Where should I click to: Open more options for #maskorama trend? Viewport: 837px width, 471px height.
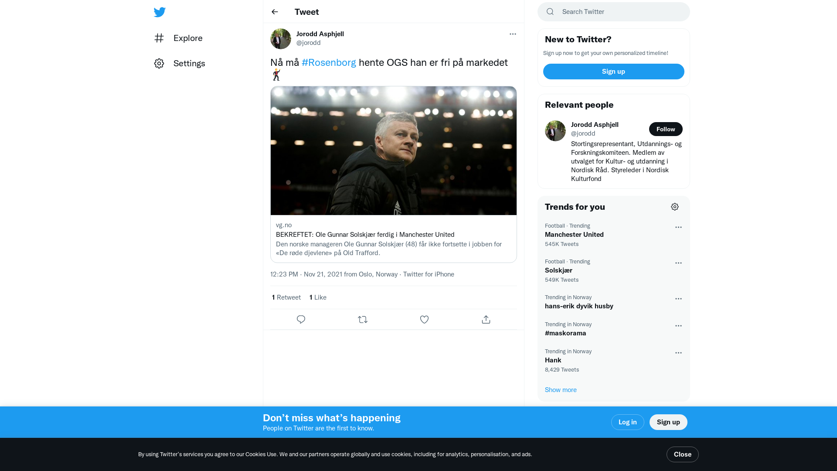[x=678, y=326]
